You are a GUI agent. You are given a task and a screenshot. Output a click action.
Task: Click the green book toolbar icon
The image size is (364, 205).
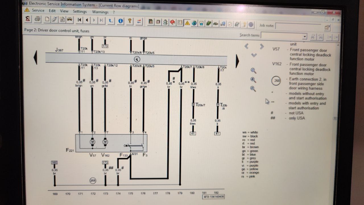click(209, 23)
